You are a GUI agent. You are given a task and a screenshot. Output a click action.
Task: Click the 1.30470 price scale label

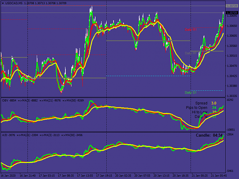pyautogui.click(x=232, y=66)
